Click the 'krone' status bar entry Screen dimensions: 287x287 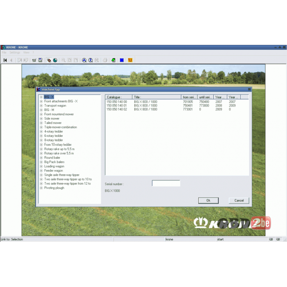click(x=169, y=240)
